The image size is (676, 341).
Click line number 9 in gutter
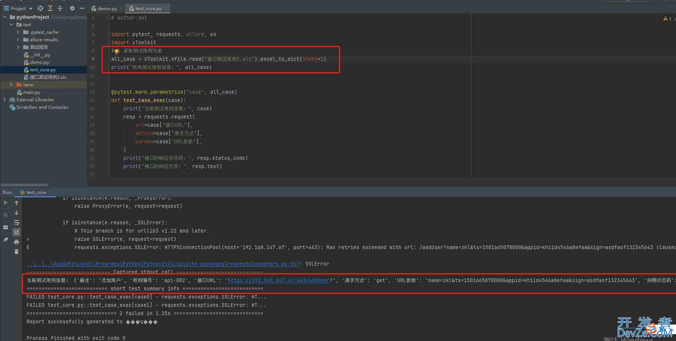tap(93, 59)
